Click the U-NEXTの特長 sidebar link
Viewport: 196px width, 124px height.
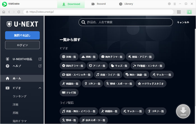(x=22, y=59)
